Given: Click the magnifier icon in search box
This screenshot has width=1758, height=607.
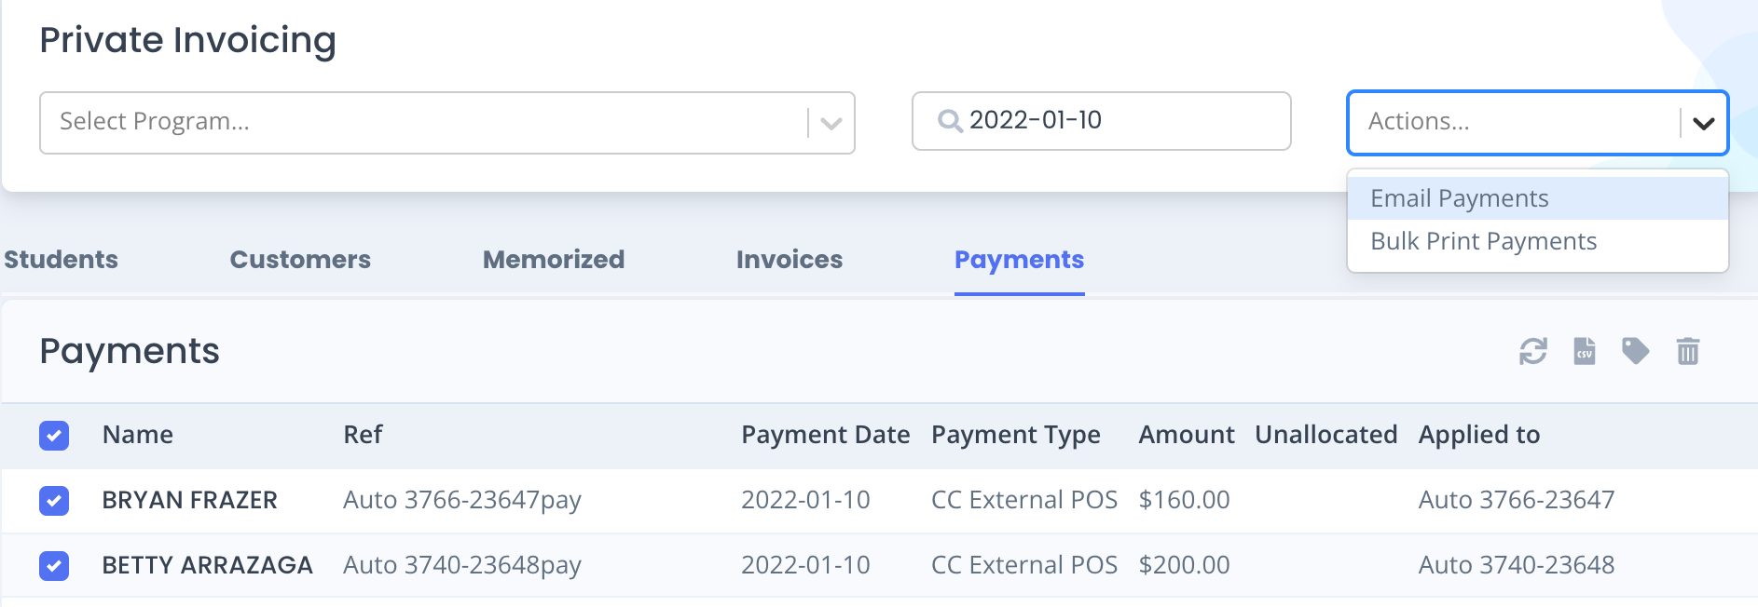Looking at the screenshot, I should [950, 121].
